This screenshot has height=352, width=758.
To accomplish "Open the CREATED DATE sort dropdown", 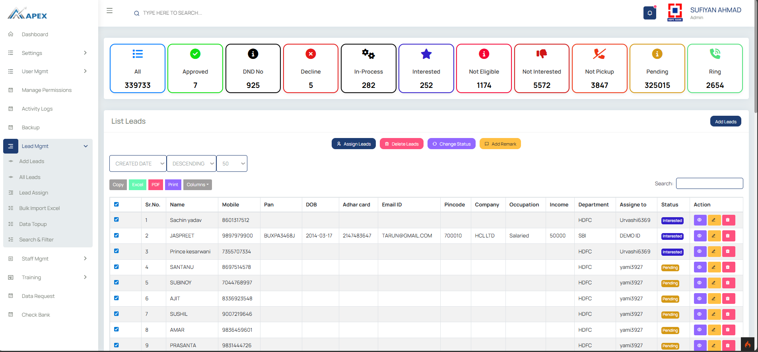I will 138,163.
